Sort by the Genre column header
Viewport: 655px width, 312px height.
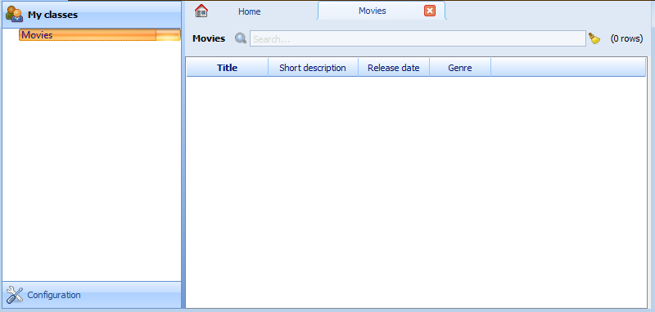pyautogui.click(x=460, y=68)
